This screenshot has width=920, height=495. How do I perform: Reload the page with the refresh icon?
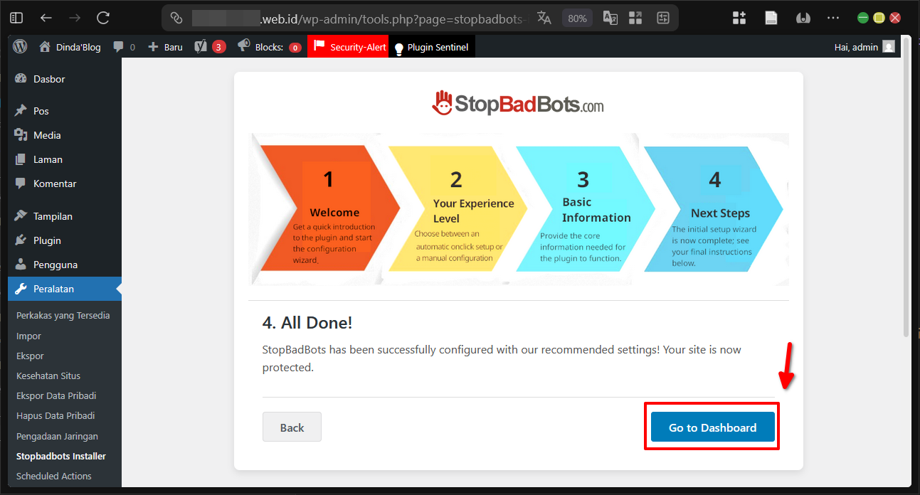tap(102, 17)
